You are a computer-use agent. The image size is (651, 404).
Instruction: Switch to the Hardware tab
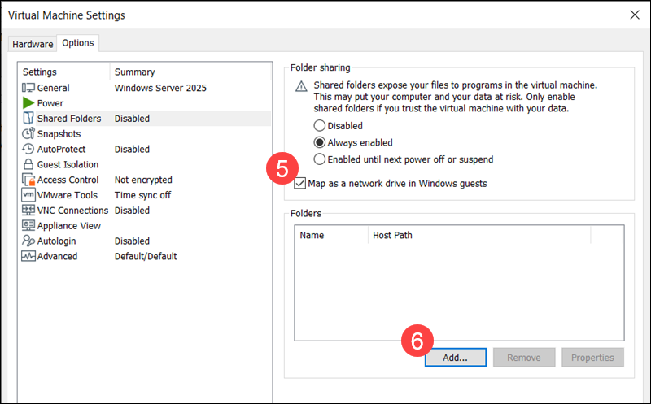click(x=33, y=44)
